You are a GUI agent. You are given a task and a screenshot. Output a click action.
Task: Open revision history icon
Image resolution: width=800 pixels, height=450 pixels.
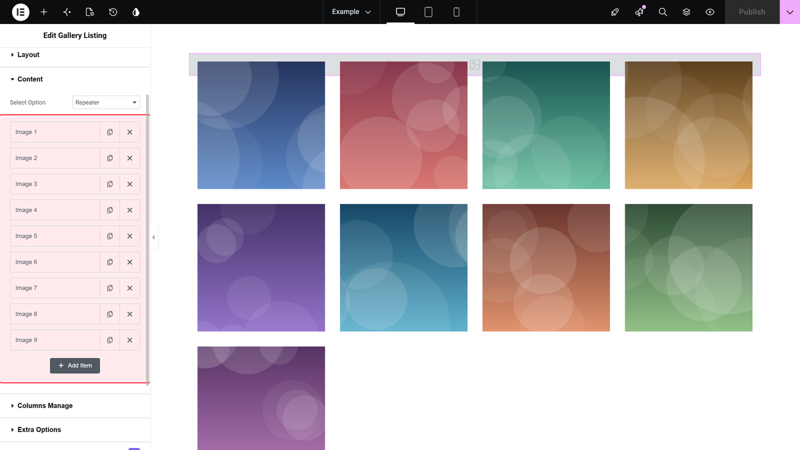pyautogui.click(x=113, y=12)
